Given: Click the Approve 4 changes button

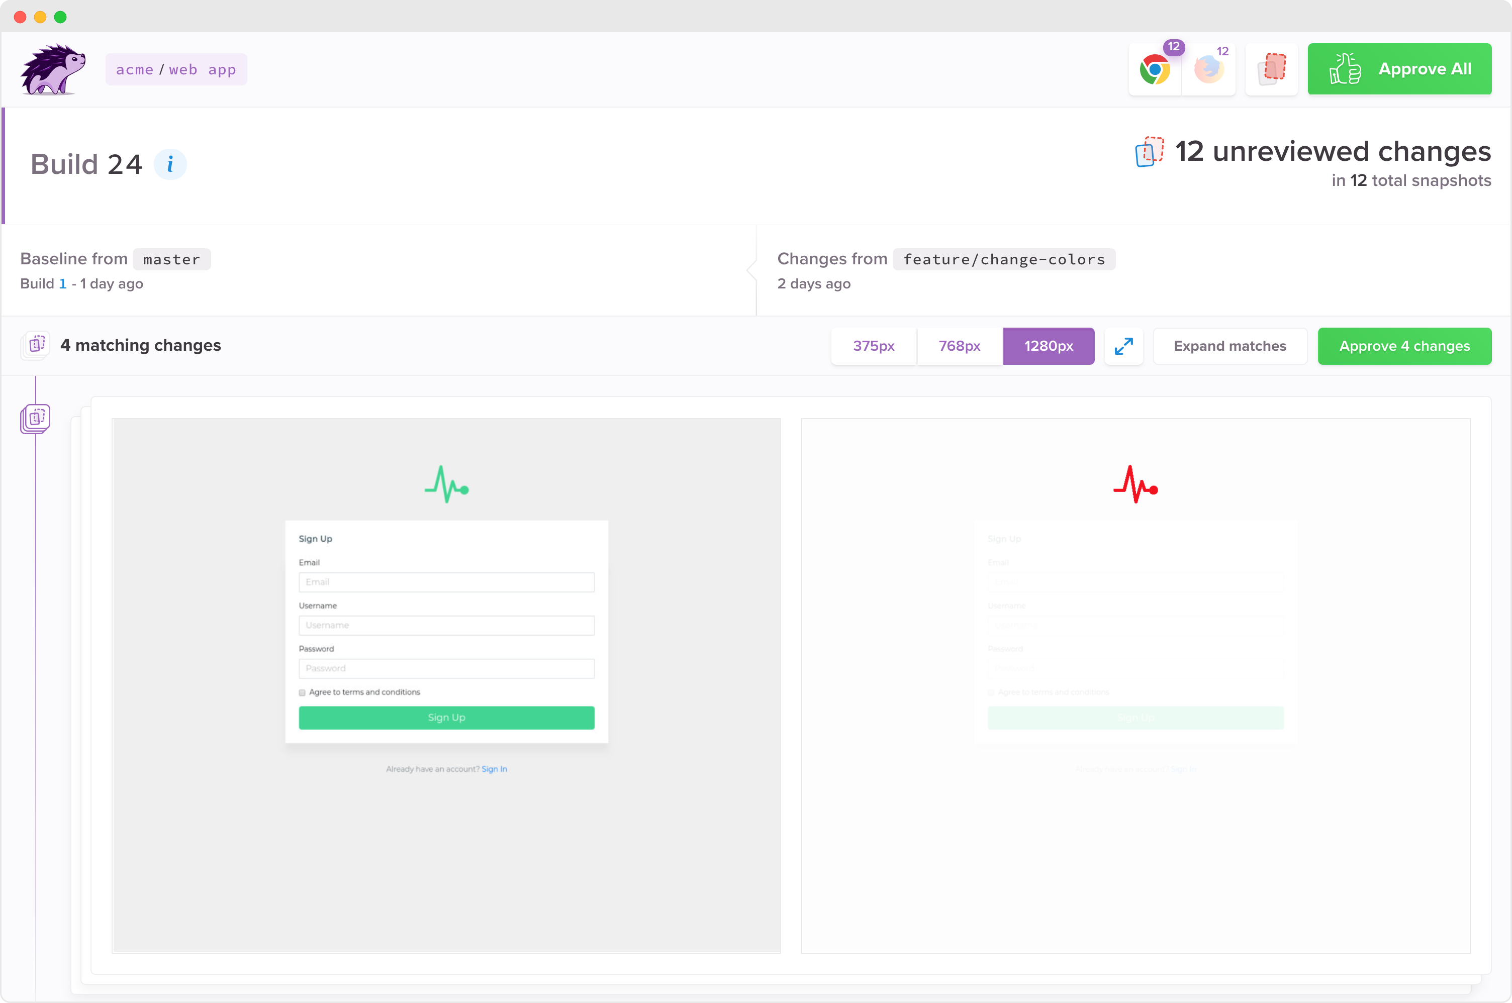Looking at the screenshot, I should [1404, 346].
